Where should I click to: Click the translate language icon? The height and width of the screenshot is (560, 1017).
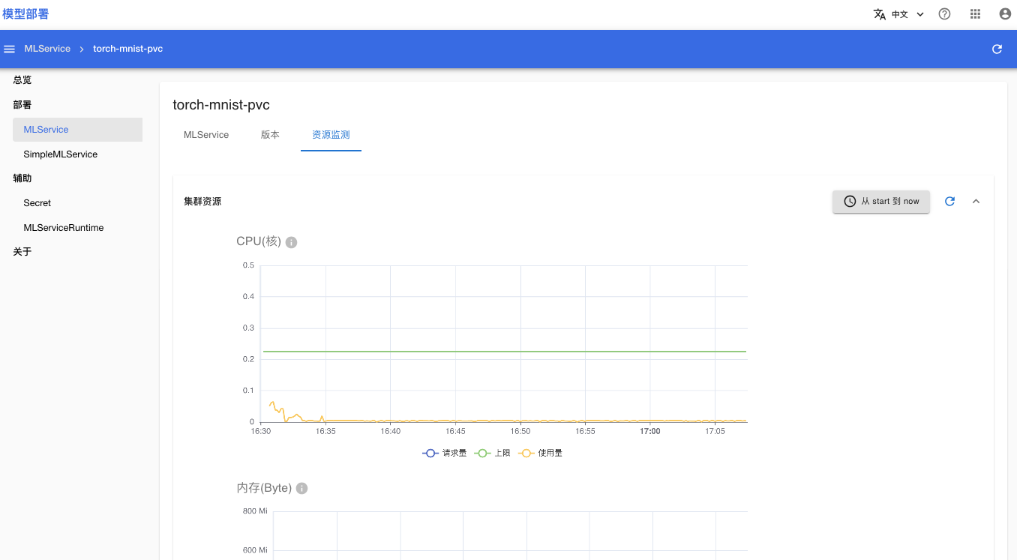880,14
